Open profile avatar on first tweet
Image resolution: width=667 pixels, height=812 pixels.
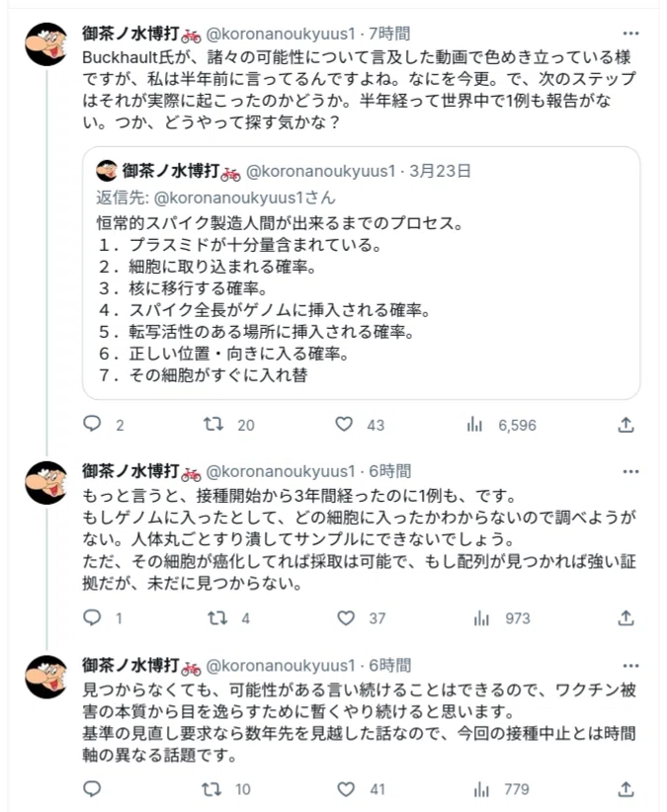click(x=46, y=44)
